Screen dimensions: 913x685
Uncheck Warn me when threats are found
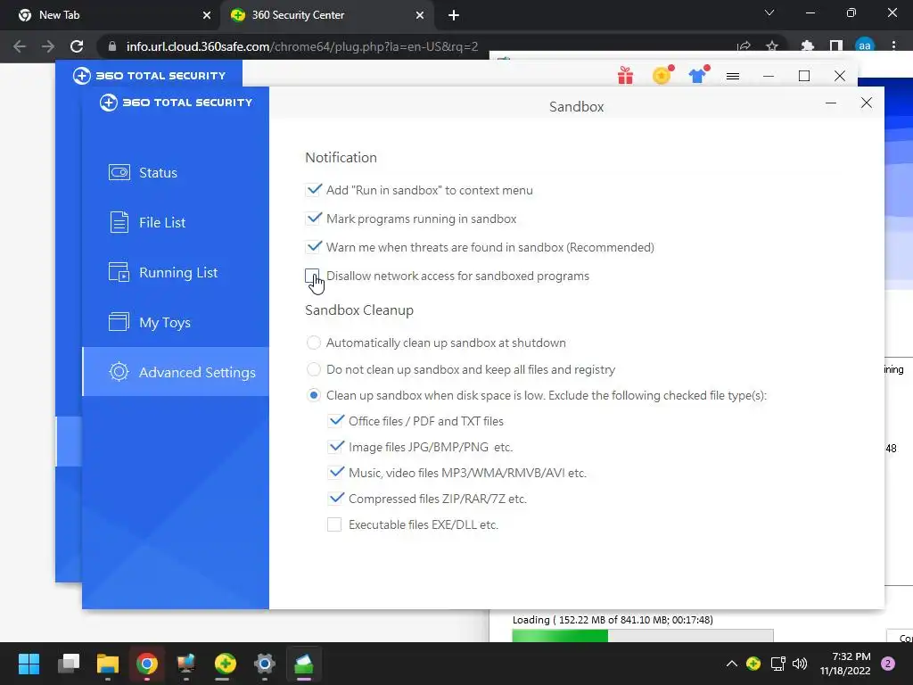pos(313,247)
